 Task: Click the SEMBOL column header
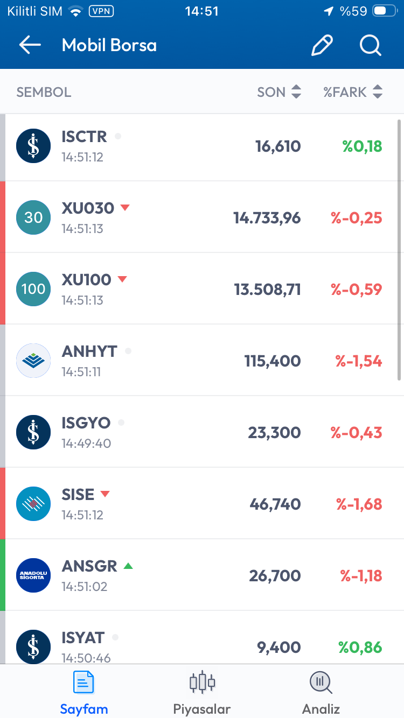tap(44, 92)
